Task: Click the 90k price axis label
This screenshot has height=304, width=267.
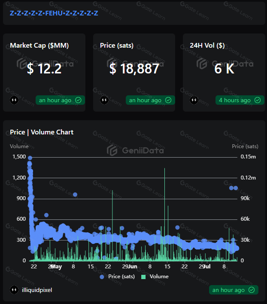Action: [x=245, y=198]
